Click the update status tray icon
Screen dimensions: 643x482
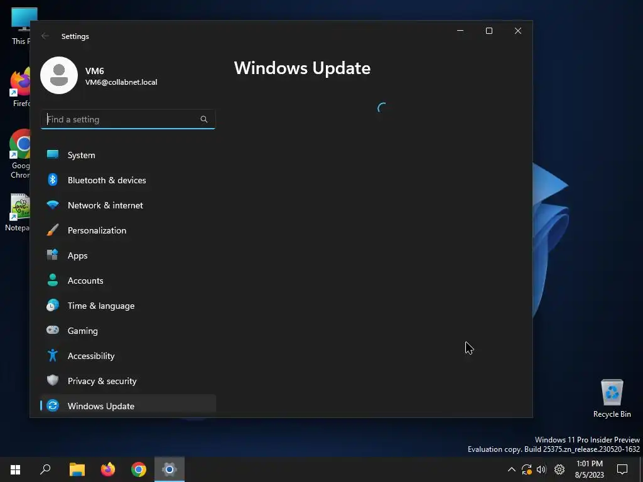(x=527, y=469)
